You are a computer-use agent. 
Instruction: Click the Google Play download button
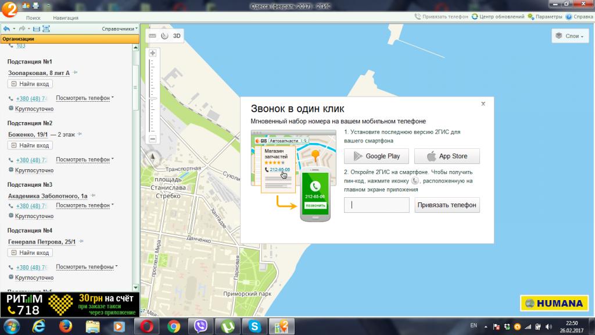coord(376,156)
